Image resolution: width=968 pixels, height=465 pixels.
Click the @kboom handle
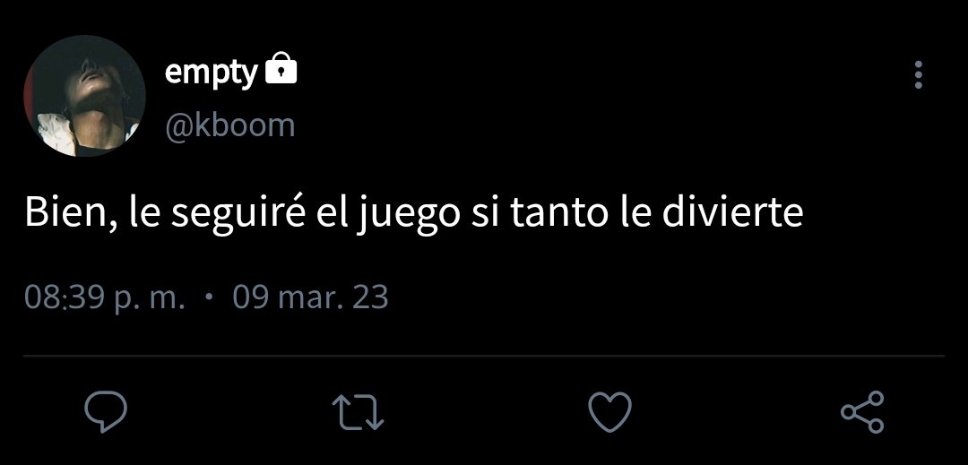point(229,125)
